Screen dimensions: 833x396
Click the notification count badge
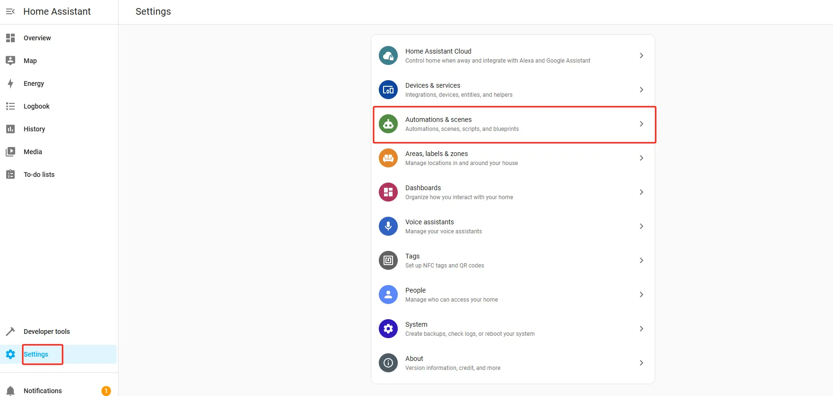pos(106,390)
